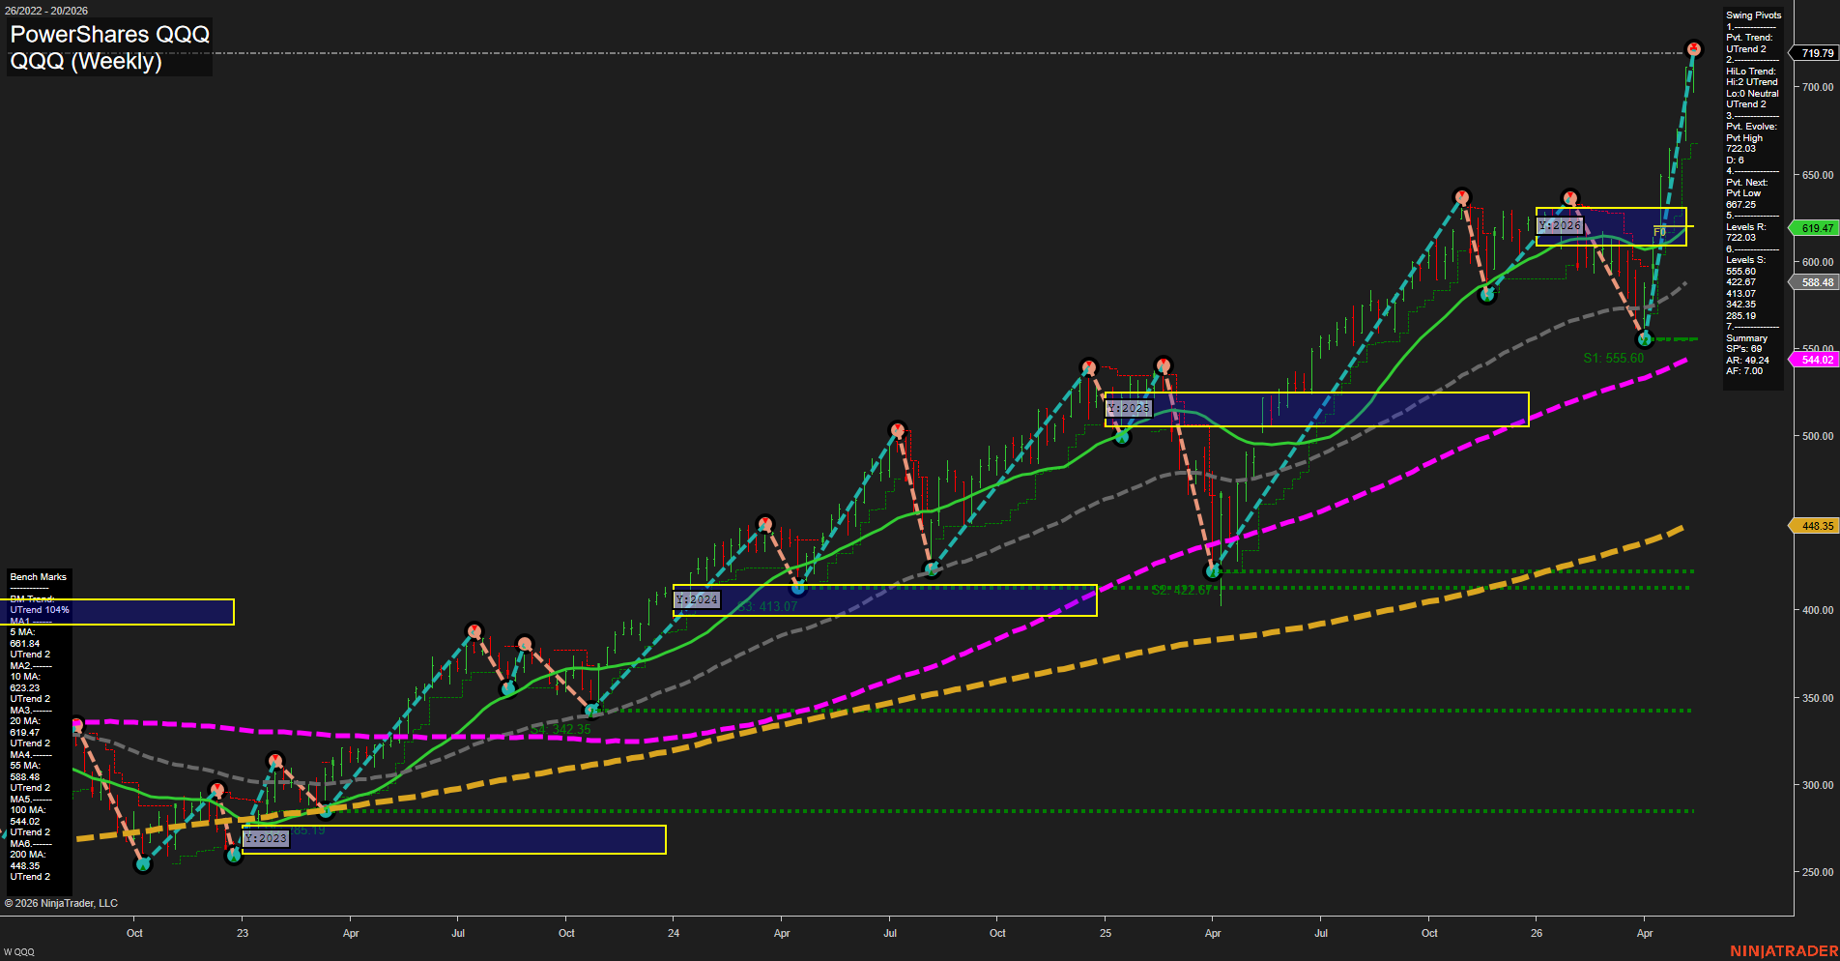Image resolution: width=1840 pixels, height=961 pixels.
Task: Click the 26 year tick on time axis
Action: (1537, 933)
